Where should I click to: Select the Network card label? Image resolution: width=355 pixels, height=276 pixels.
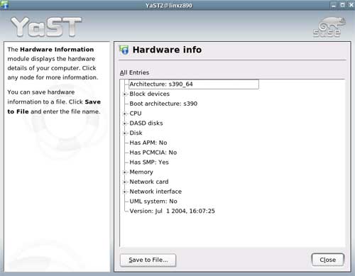[x=149, y=182]
